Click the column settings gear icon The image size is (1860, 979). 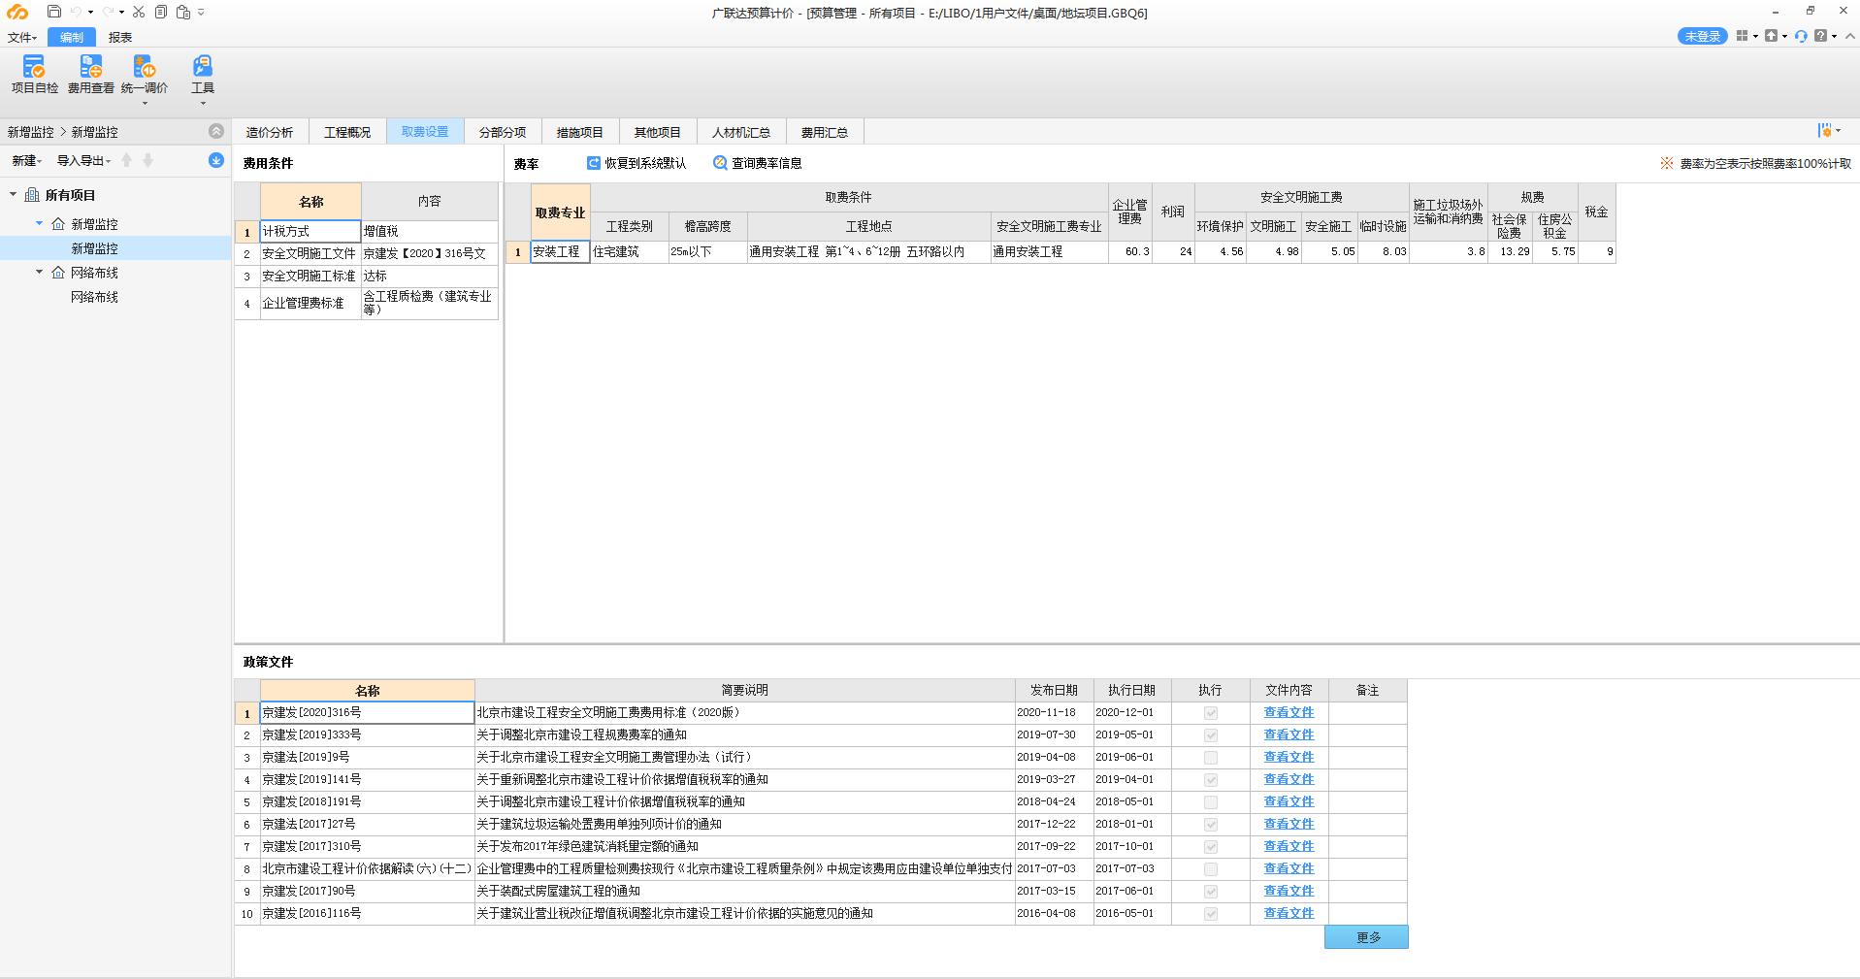point(1825,131)
